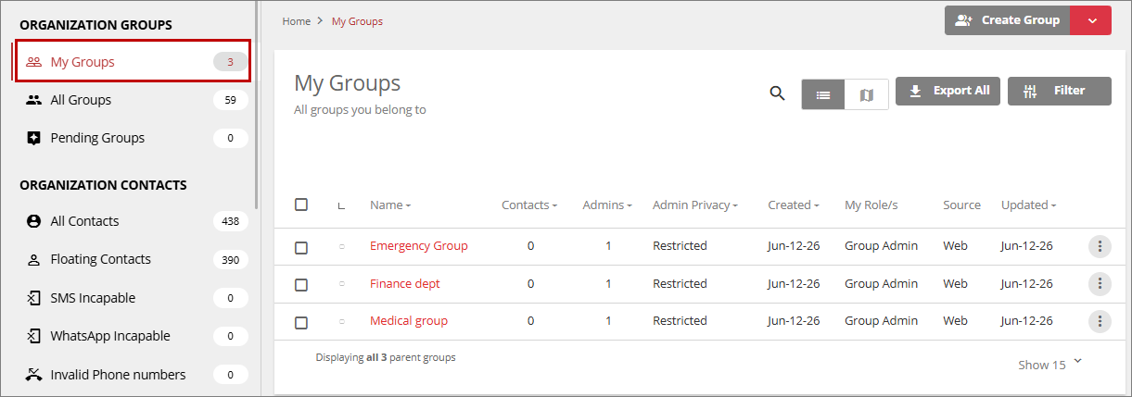Click My Role/s column header
This screenshot has height=397, width=1132.
tap(871, 205)
